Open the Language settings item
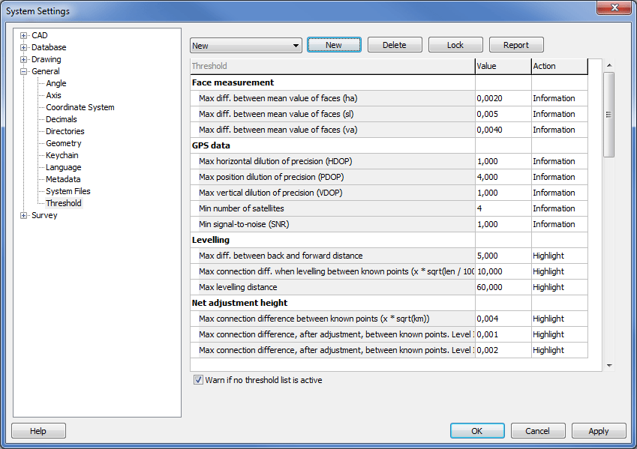This screenshot has width=637, height=449. pos(63,167)
